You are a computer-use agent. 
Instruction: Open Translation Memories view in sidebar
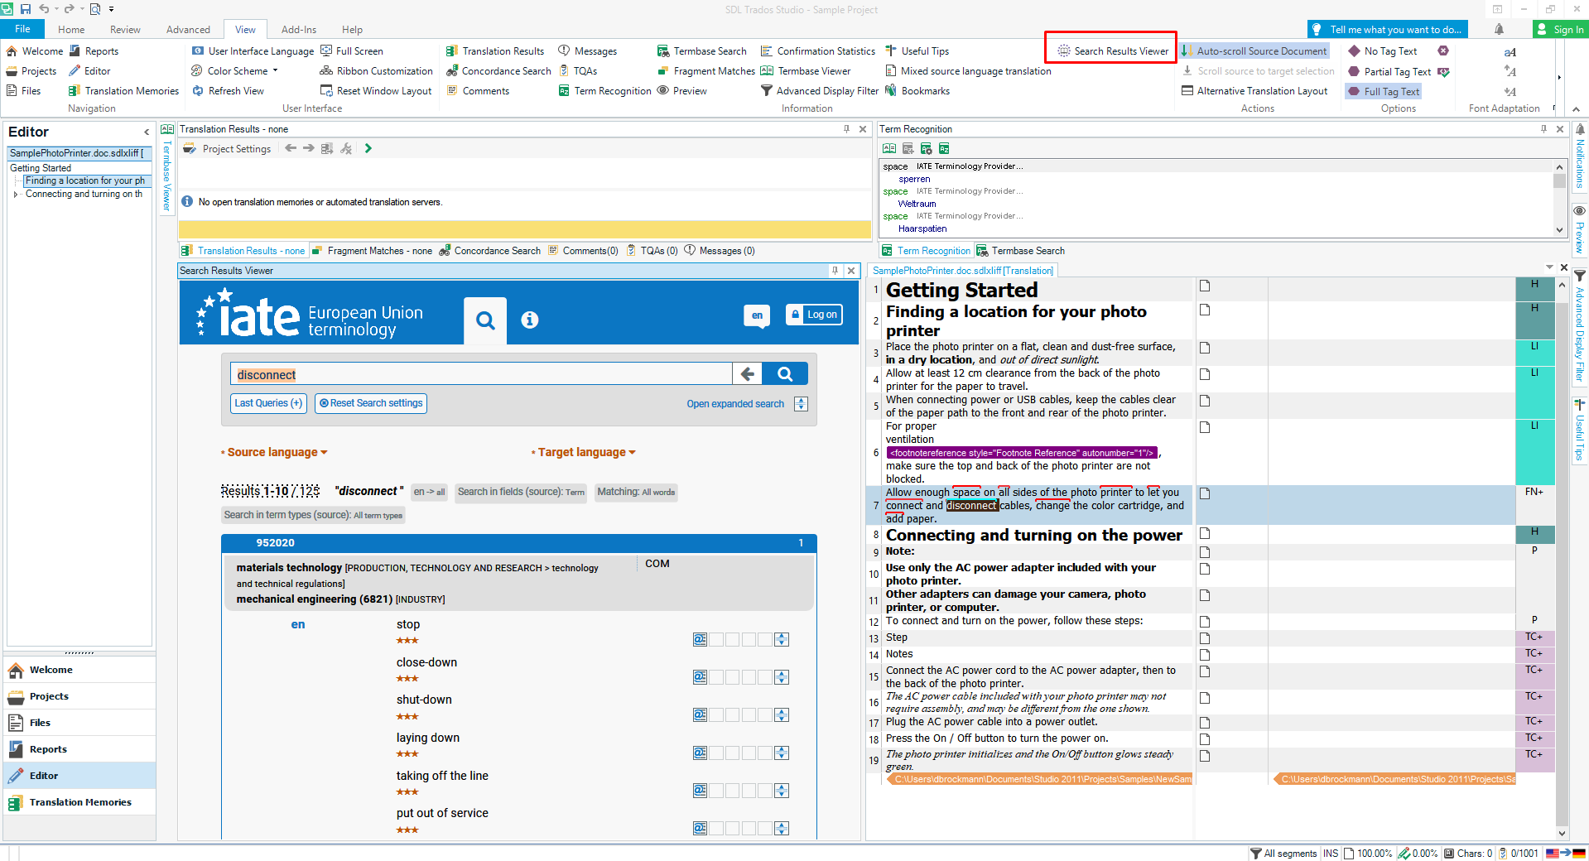coord(79,802)
